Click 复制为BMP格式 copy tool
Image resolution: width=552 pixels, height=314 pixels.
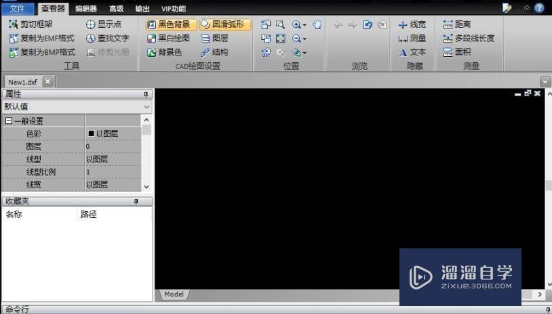click(x=42, y=52)
